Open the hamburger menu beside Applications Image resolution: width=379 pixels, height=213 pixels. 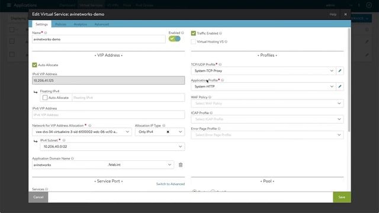[x=9, y=5]
